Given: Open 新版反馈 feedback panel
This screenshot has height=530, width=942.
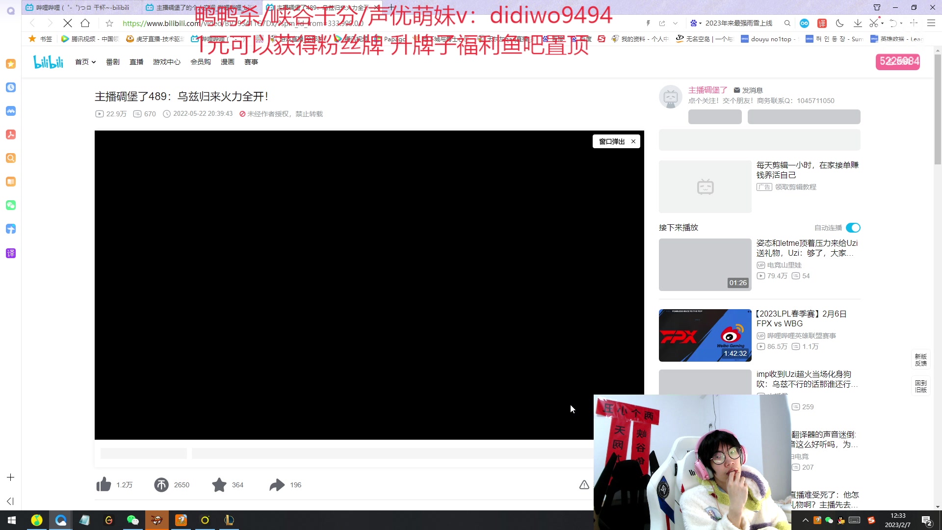Looking at the screenshot, I should tap(920, 361).
